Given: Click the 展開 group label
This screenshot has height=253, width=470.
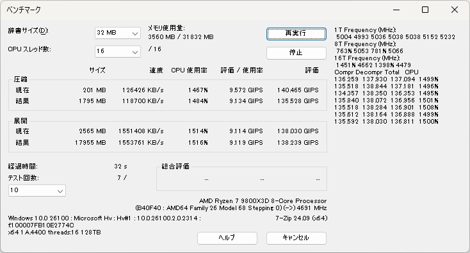Looking at the screenshot, I should [x=20, y=121].
